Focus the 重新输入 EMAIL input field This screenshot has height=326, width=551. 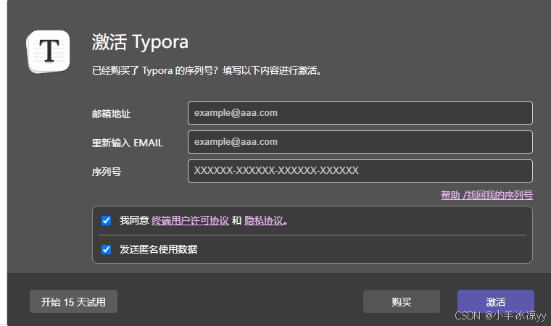click(x=360, y=142)
